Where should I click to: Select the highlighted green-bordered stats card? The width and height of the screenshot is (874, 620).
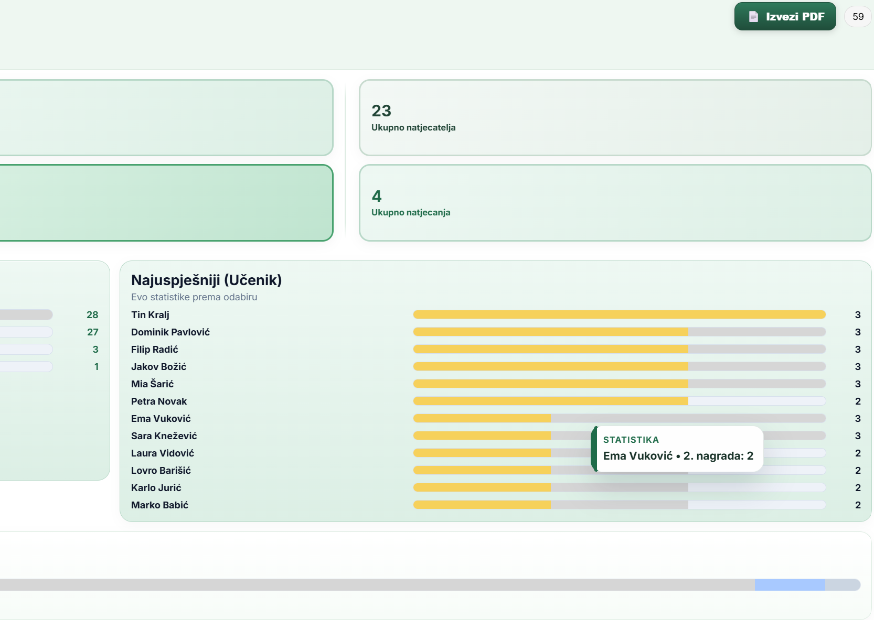point(166,203)
